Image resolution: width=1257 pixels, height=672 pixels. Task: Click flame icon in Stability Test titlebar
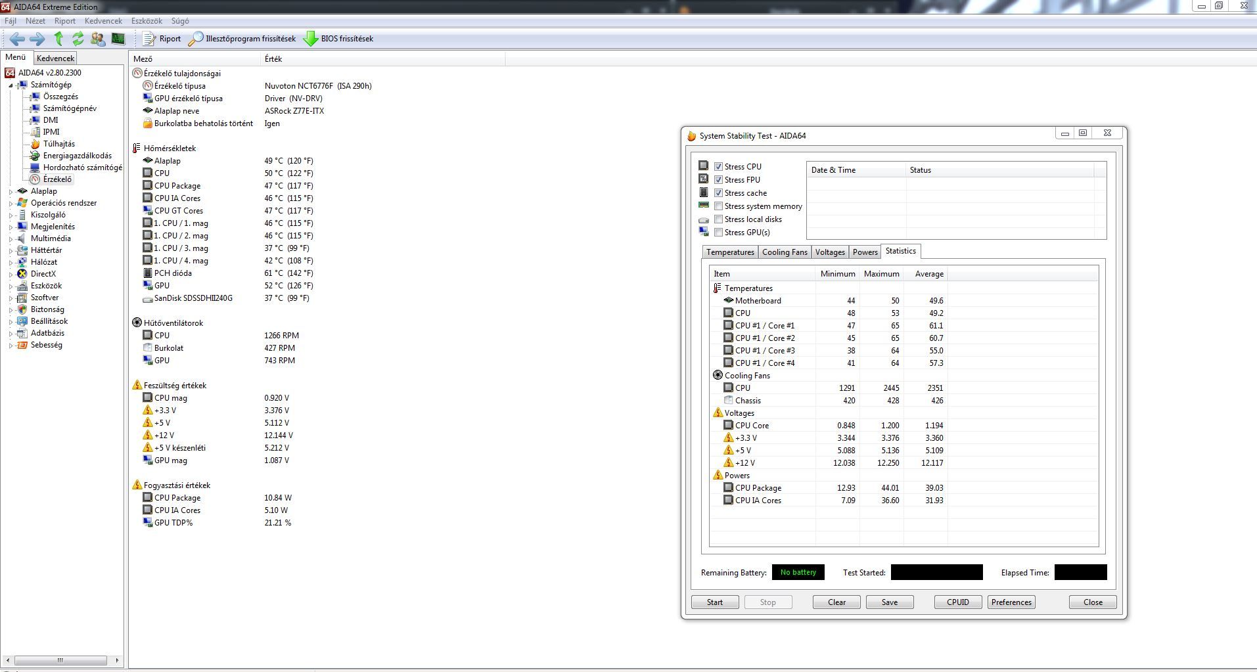[691, 136]
